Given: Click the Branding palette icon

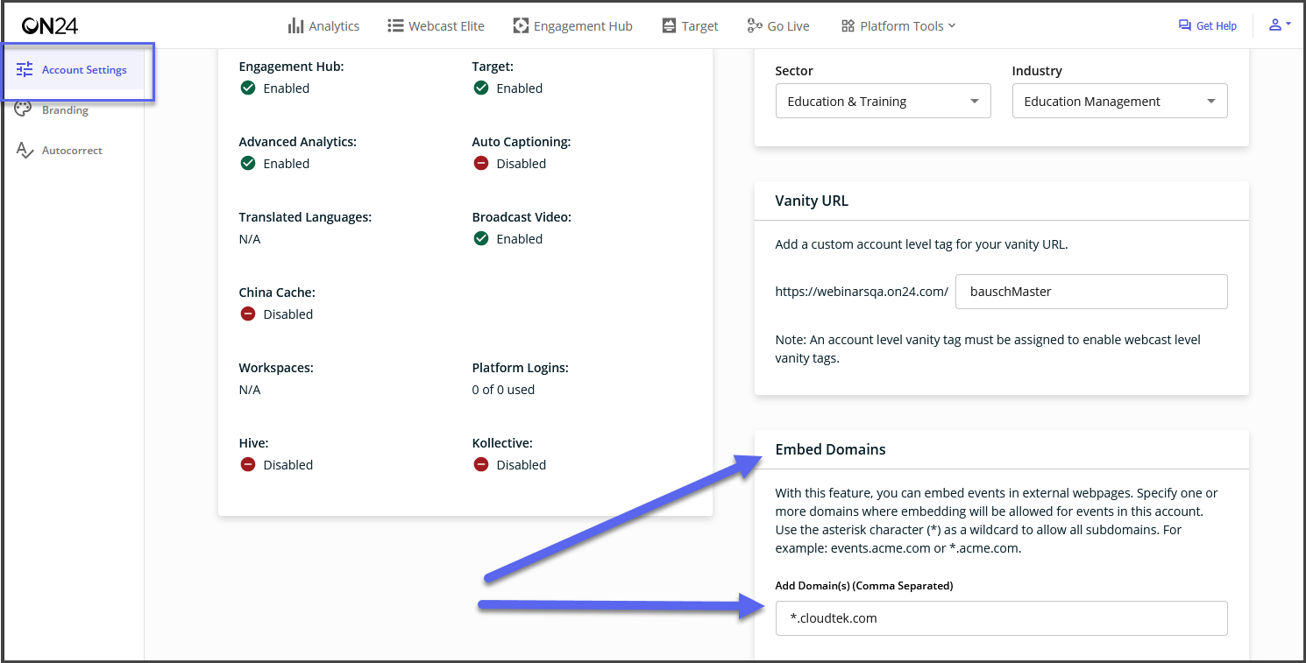Looking at the screenshot, I should click(x=25, y=109).
